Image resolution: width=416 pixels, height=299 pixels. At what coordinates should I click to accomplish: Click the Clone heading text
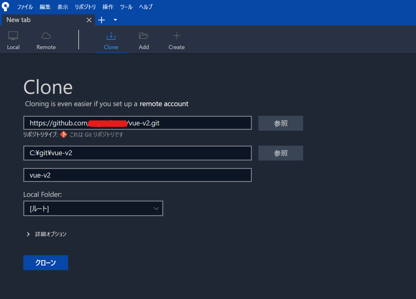point(48,87)
